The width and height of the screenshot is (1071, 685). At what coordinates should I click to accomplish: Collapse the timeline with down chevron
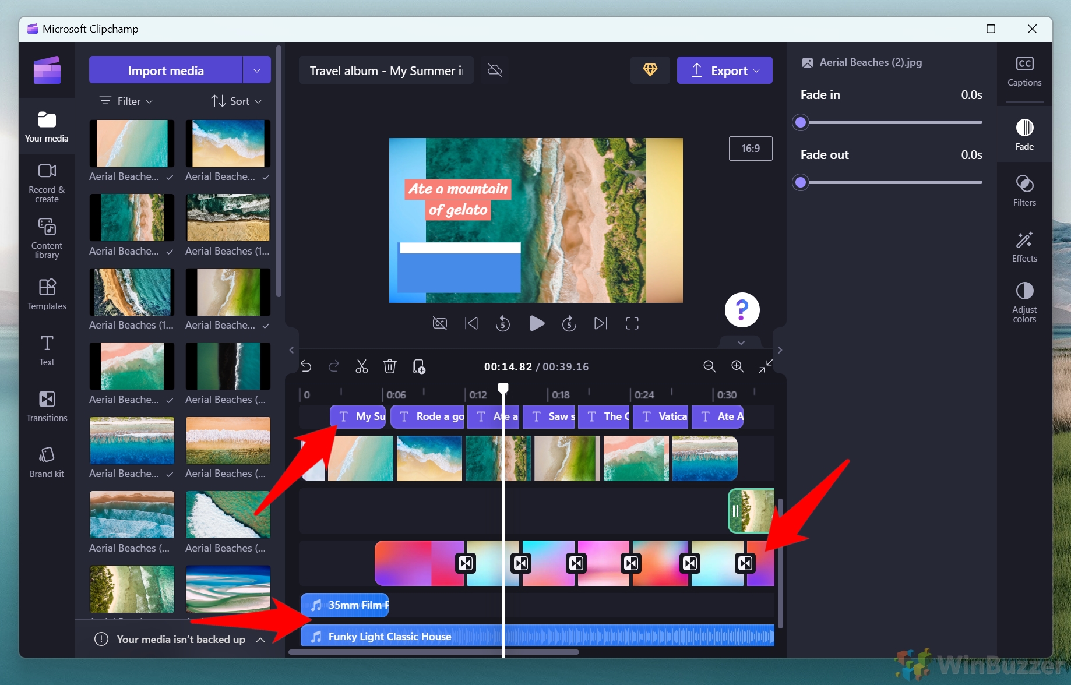[741, 342]
